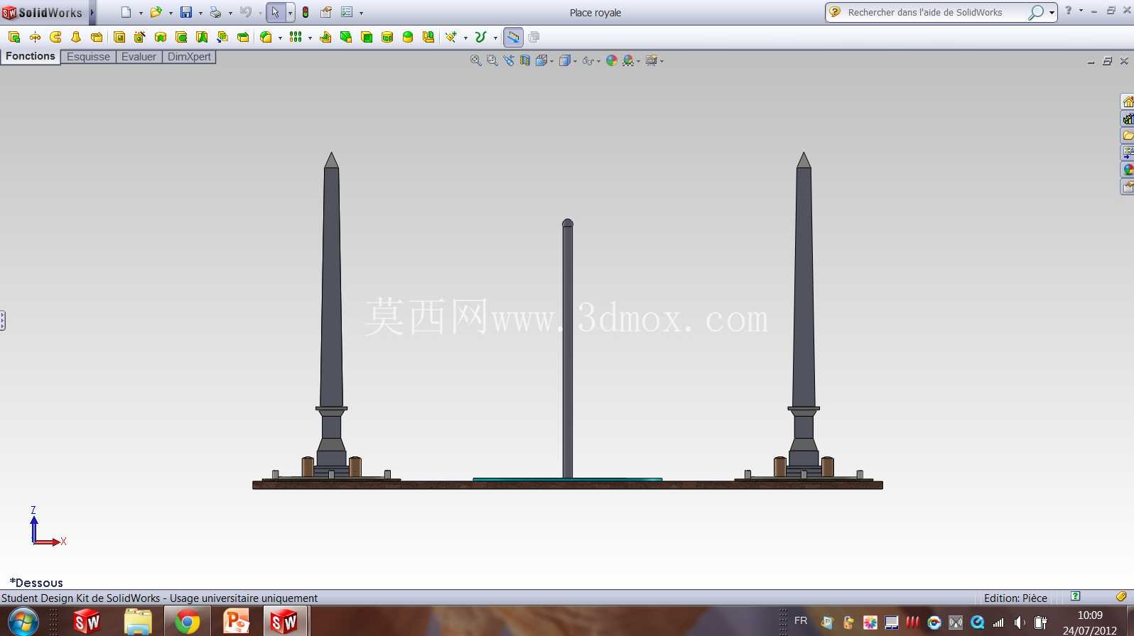Expand the Open file dropdown arrow
The image size is (1134, 636).
point(171,13)
